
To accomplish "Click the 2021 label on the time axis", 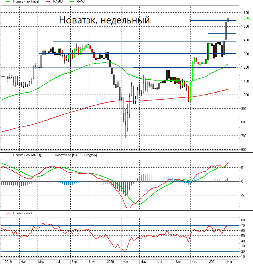I will tap(212, 262).
